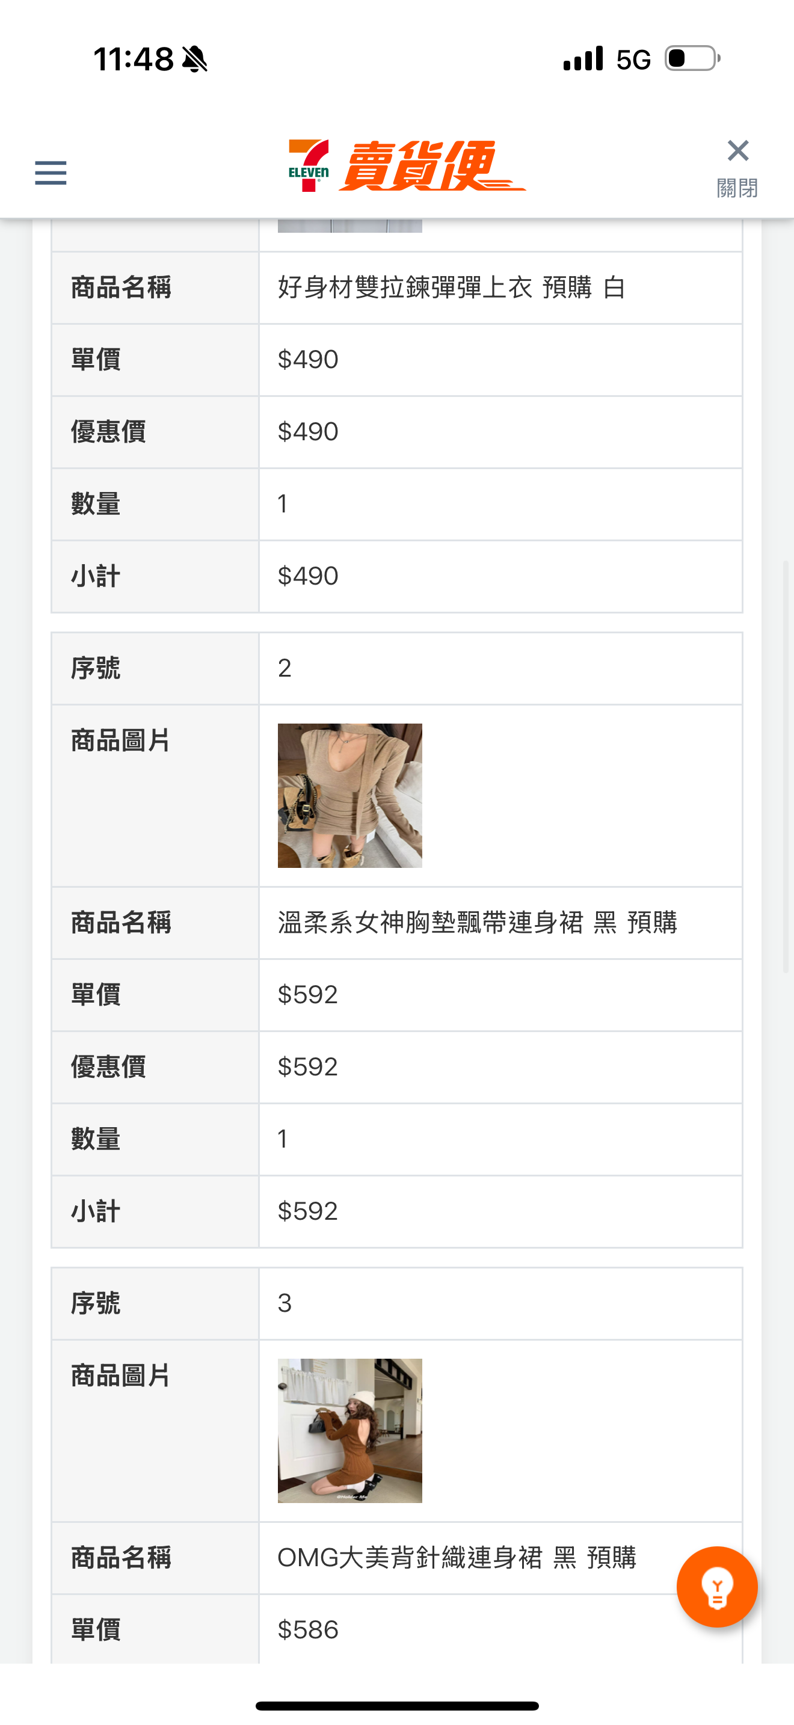Close the page with the X icon
Screen dimensions: 794x1725
(738, 152)
